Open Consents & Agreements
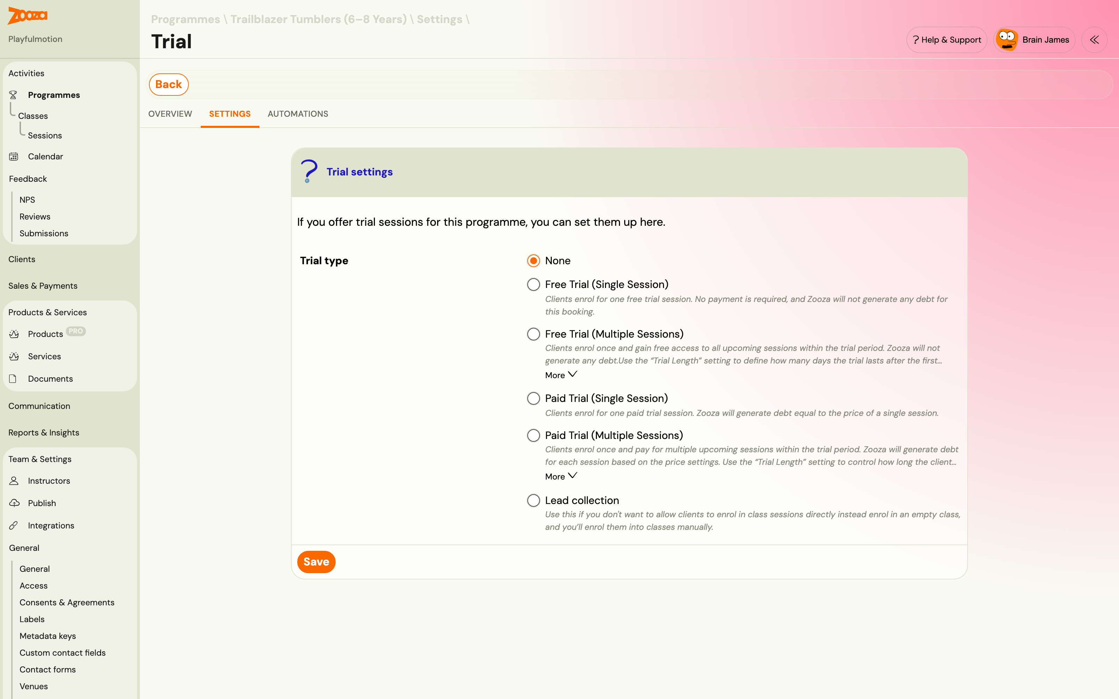The image size is (1119, 699). point(67,603)
